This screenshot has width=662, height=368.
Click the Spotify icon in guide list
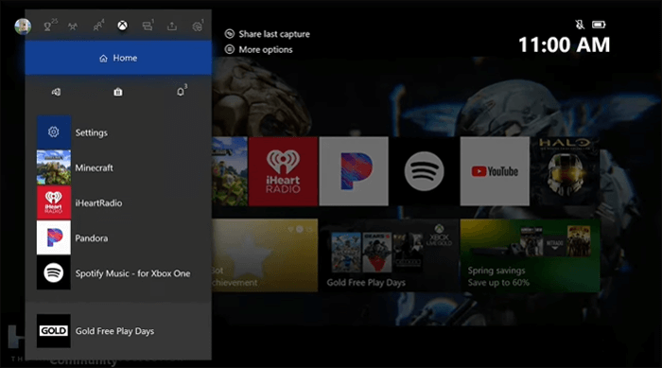54,273
